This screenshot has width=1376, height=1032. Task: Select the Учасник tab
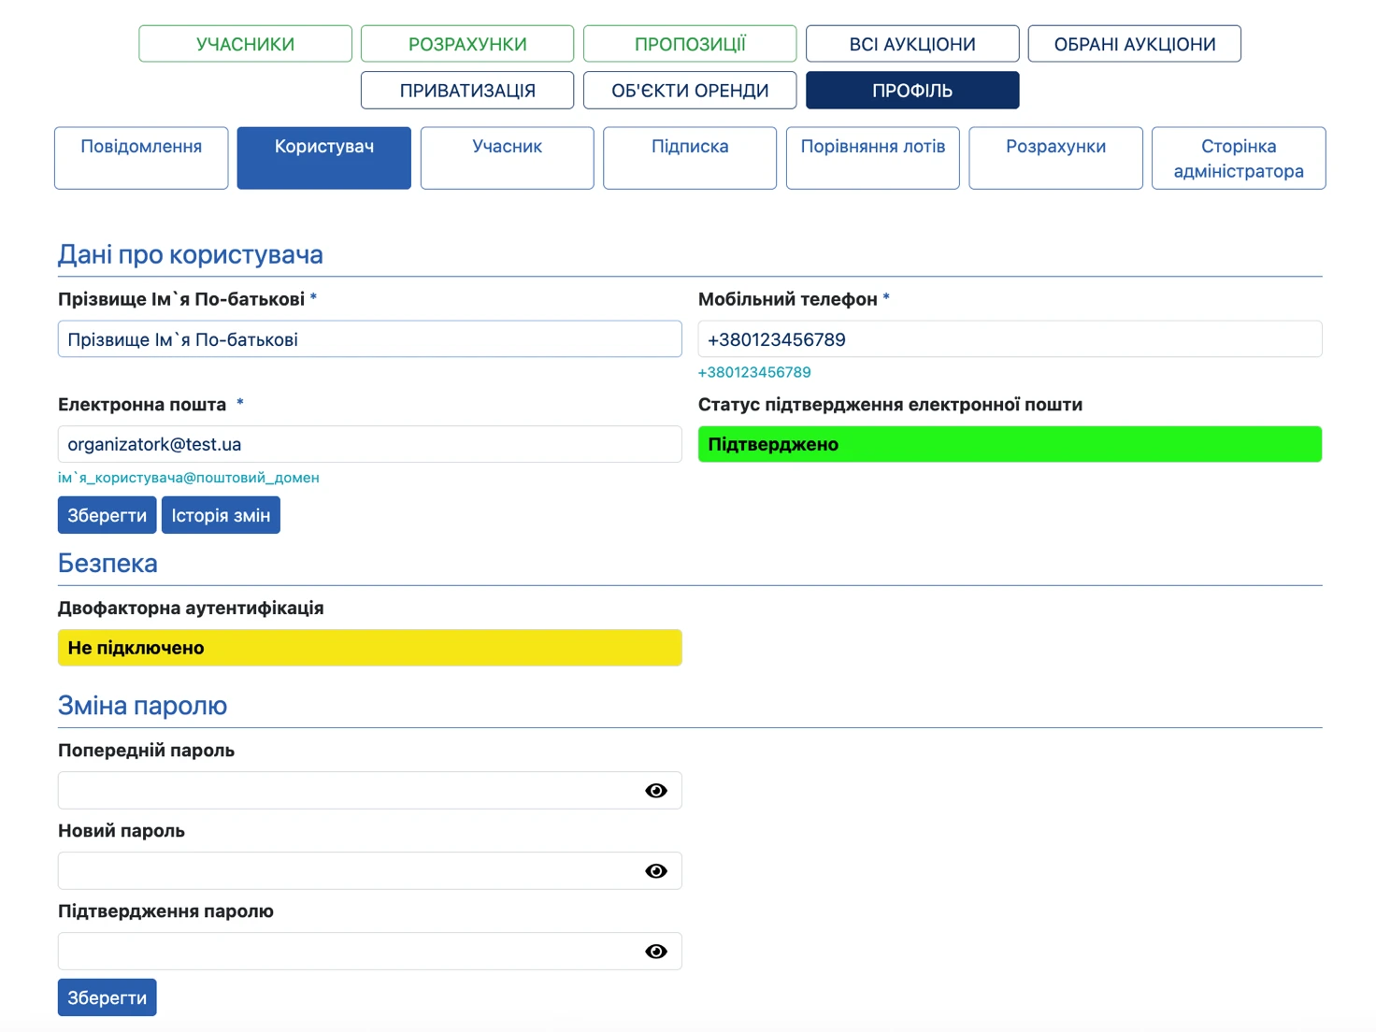click(x=508, y=158)
